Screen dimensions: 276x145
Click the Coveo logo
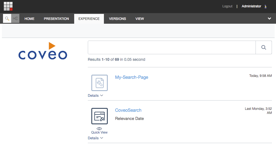point(43,51)
